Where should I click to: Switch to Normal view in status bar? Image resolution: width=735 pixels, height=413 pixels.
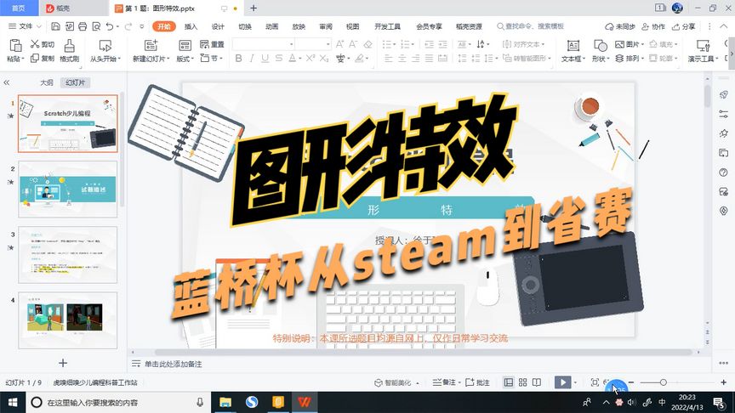pyautogui.click(x=509, y=382)
